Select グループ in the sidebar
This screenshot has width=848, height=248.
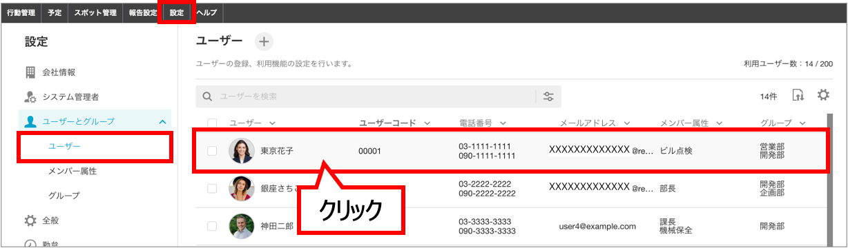coord(64,196)
